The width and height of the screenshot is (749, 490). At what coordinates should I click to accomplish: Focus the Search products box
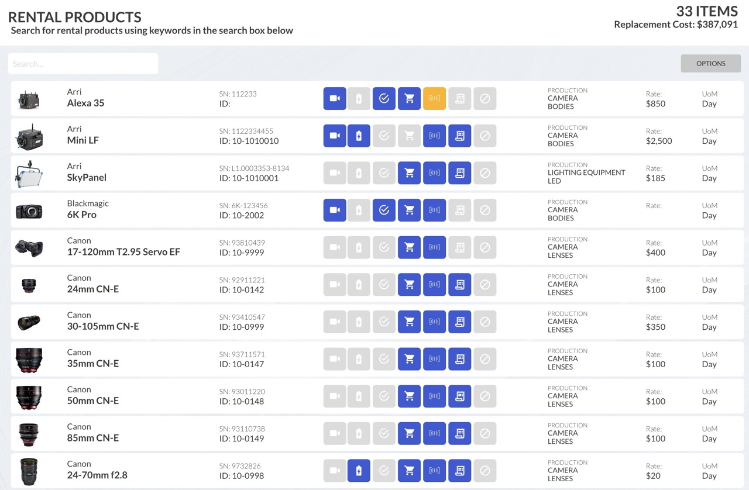[83, 64]
